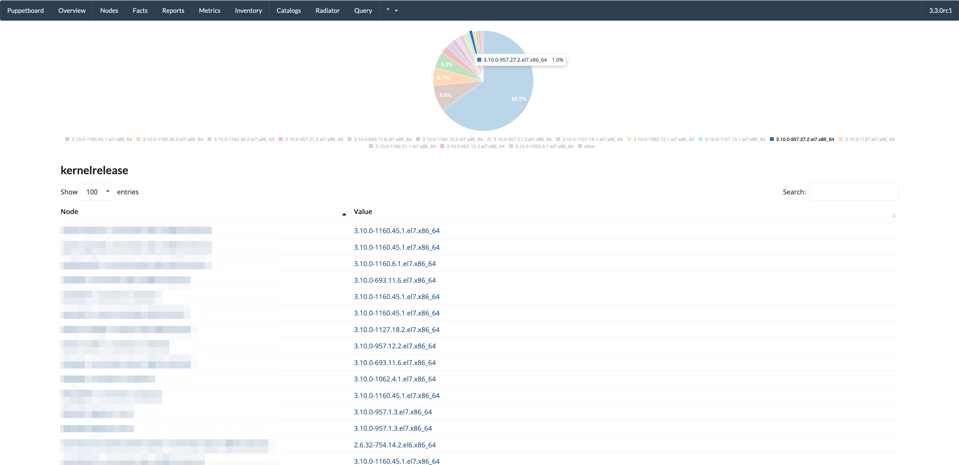Select the Query tab
Viewport: 959px width, 465px height.
pyautogui.click(x=361, y=10)
